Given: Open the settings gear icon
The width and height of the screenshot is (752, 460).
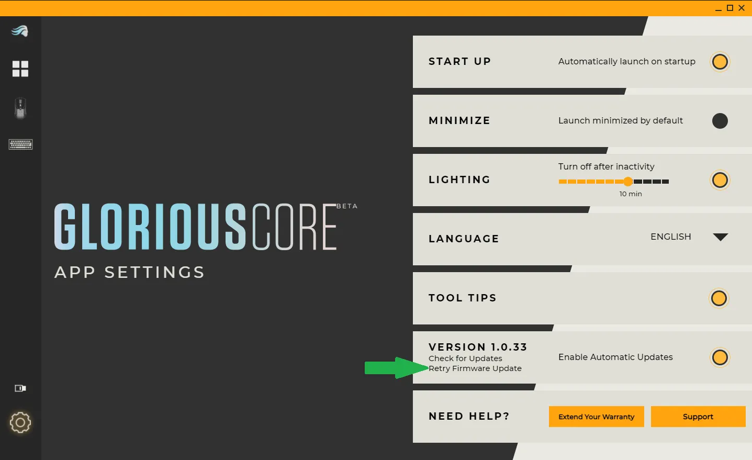Looking at the screenshot, I should click(x=20, y=422).
